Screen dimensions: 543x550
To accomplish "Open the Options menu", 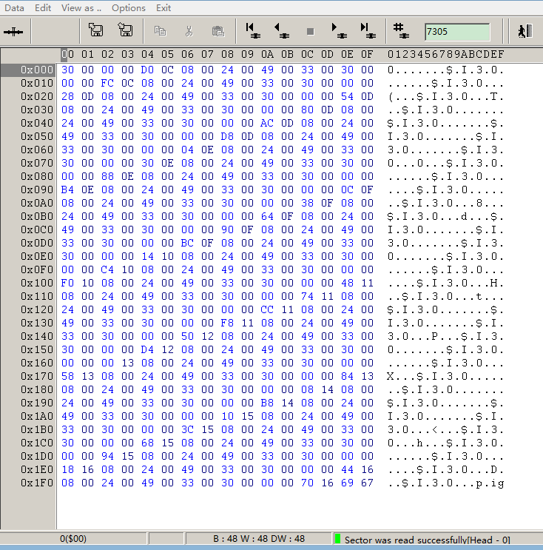I will pyautogui.click(x=128, y=7).
